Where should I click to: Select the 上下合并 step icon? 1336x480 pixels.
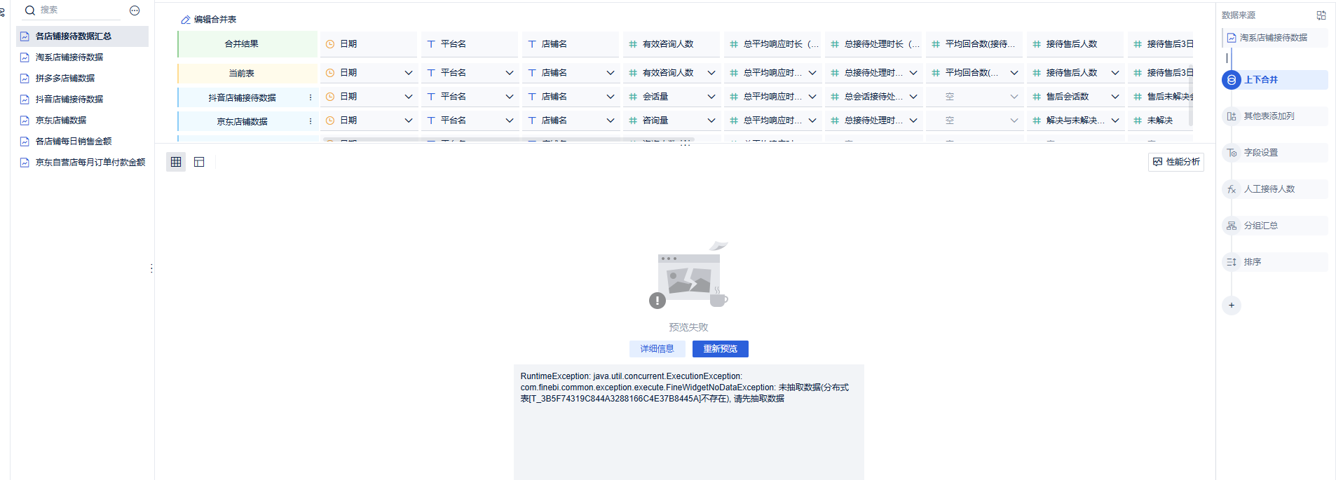[1232, 80]
